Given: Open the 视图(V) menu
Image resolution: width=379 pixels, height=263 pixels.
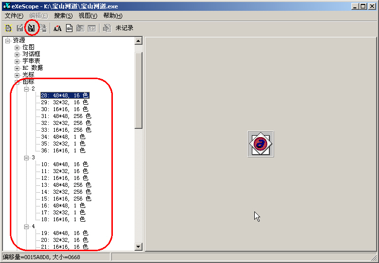Looking at the screenshot, I should coord(88,16).
